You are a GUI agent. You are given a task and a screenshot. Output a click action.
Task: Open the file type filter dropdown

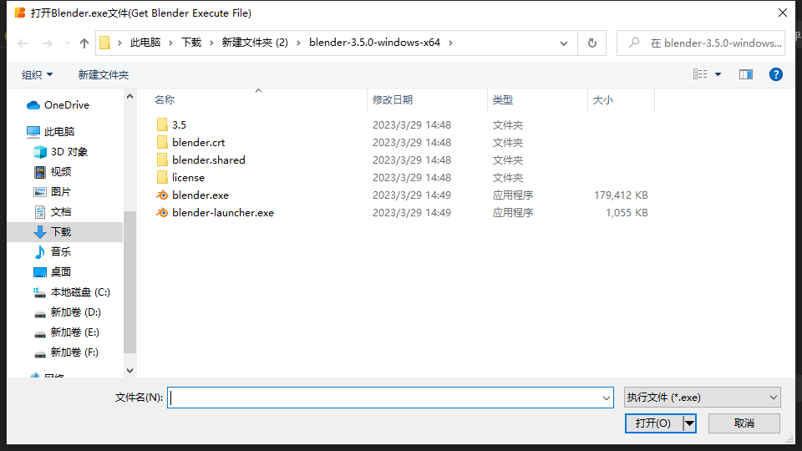coord(702,398)
